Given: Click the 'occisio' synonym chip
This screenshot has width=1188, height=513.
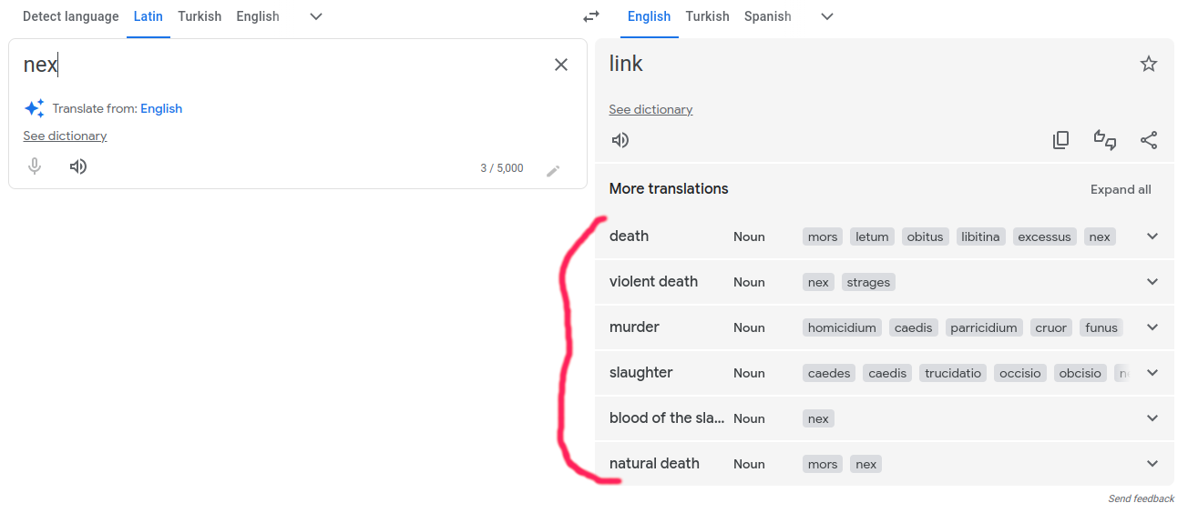Looking at the screenshot, I should click(x=1020, y=373).
